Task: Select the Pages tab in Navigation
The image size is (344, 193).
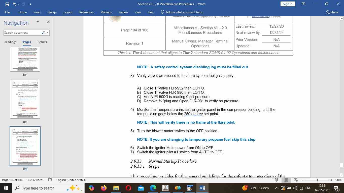Action: coord(27,42)
